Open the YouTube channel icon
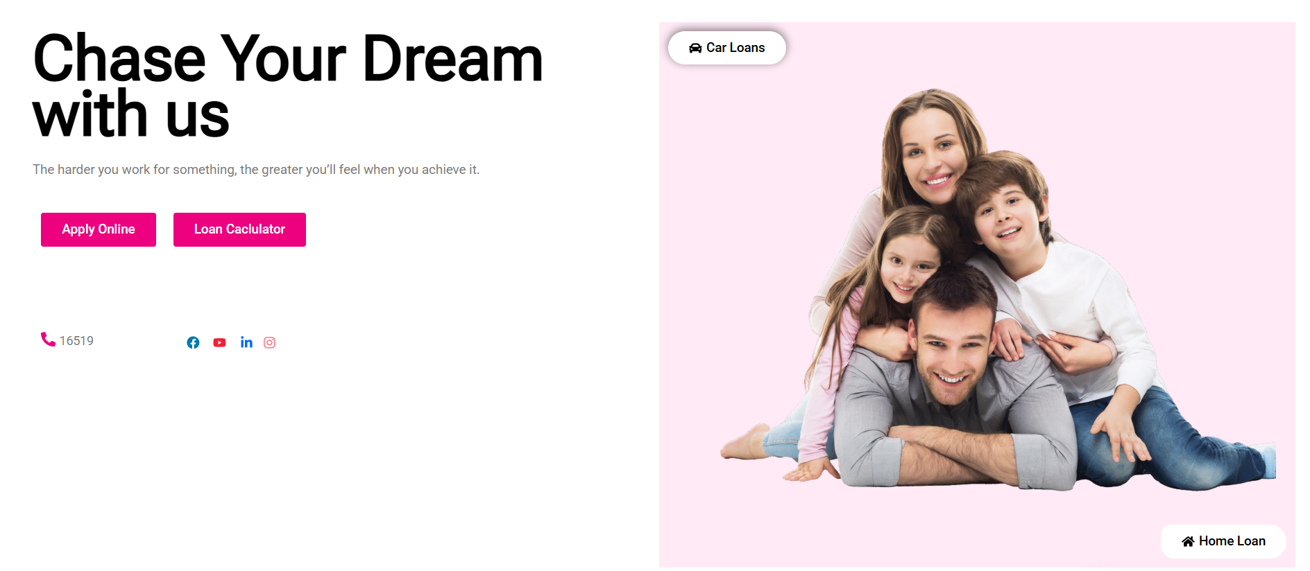 pyautogui.click(x=219, y=342)
